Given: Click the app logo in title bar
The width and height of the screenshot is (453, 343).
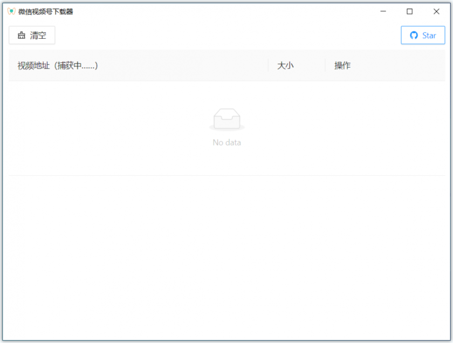Looking at the screenshot, I should (x=11, y=11).
